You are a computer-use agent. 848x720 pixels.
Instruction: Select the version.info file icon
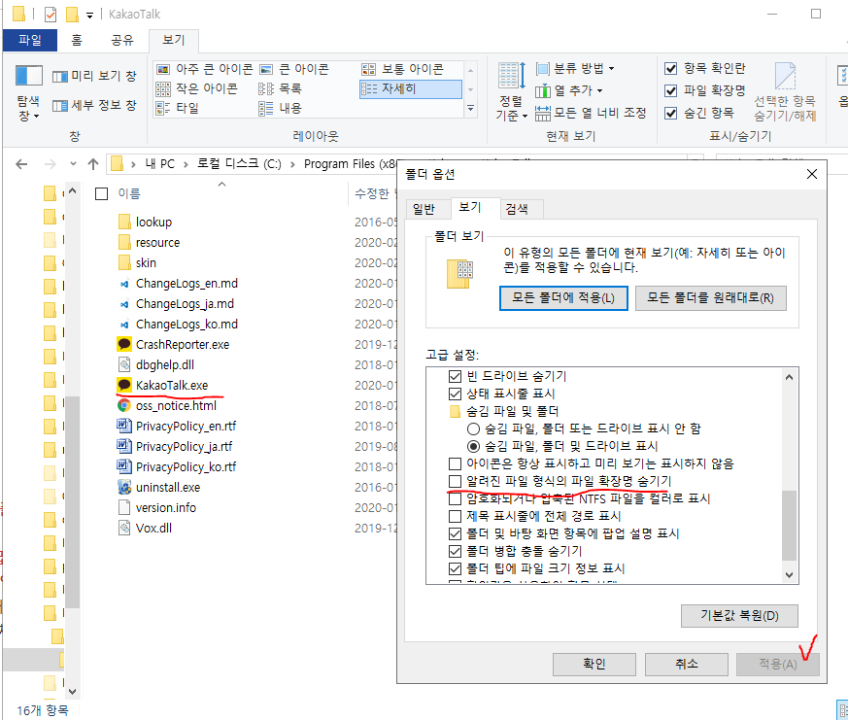(124, 507)
